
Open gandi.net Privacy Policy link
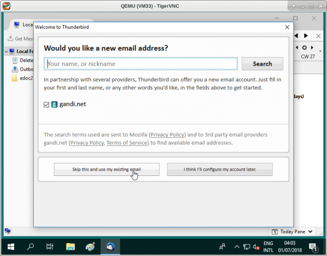tap(87, 143)
